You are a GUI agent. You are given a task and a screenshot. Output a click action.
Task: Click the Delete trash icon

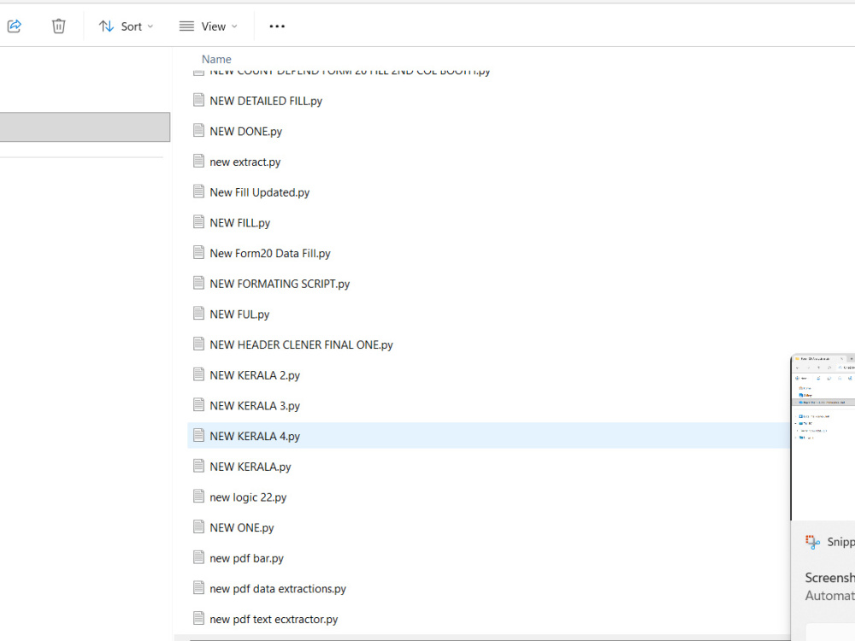(58, 26)
